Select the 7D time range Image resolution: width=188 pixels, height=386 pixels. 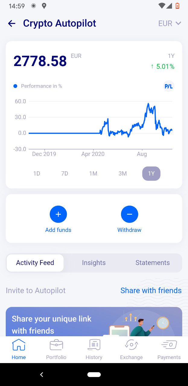pos(65,173)
